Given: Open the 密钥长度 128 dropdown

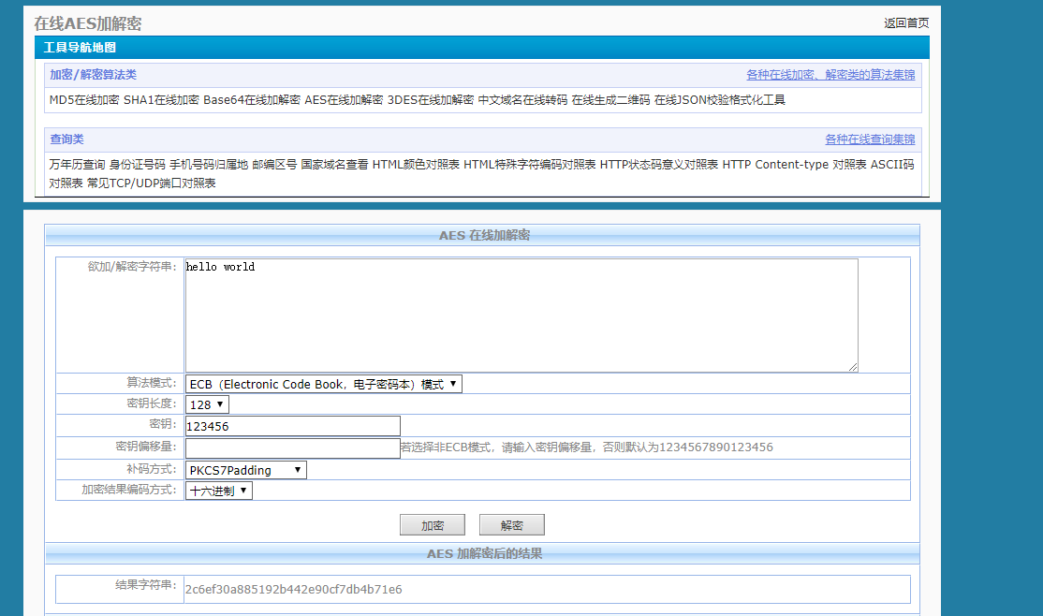Looking at the screenshot, I should (207, 404).
